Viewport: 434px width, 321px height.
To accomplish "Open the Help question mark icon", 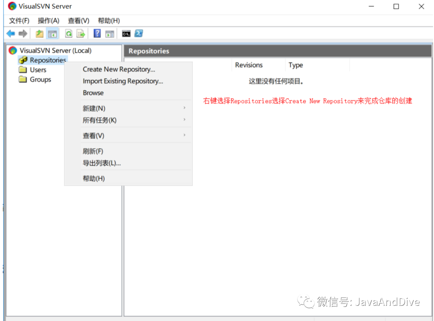I will pyautogui.click(x=97, y=33).
